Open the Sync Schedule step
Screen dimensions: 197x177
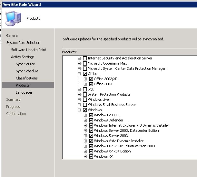(x=27, y=71)
